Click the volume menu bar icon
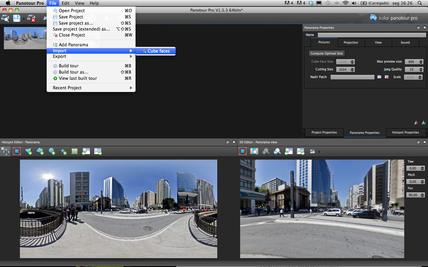Viewport: 428px width, 267px height. [354, 3]
